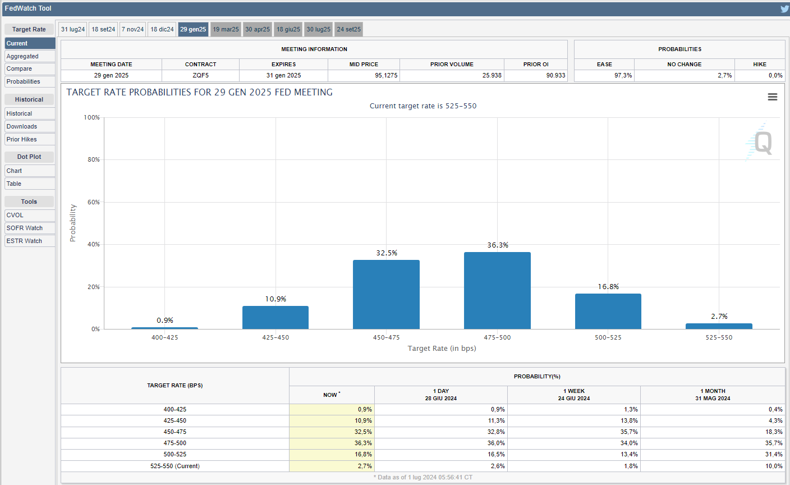790x485 pixels.
Task: Select the 31 lug24 meeting tab
Action: [73, 29]
